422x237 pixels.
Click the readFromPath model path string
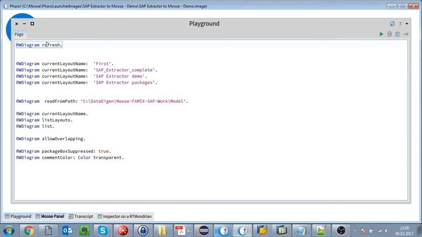point(133,101)
